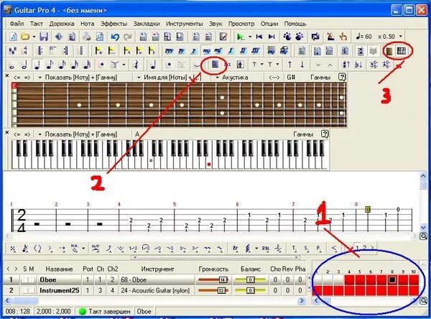Expand the 'Имя для [Ноты]' dropdown
Viewport: 431px width, 319px height.
pos(139,78)
